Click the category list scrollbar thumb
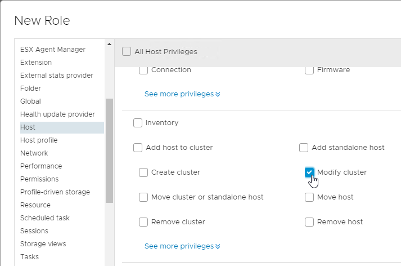This screenshot has height=266, width=401. tap(109, 150)
